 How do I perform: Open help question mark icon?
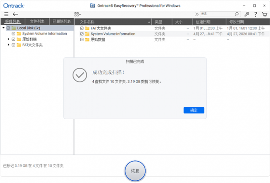click(256, 14)
